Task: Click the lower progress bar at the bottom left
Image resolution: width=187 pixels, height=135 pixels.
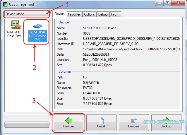Action: click(x=27, y=124)
